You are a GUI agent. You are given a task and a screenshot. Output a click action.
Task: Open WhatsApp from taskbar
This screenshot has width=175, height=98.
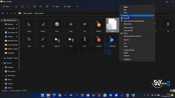pyautogui.click(x=105, y=95)
